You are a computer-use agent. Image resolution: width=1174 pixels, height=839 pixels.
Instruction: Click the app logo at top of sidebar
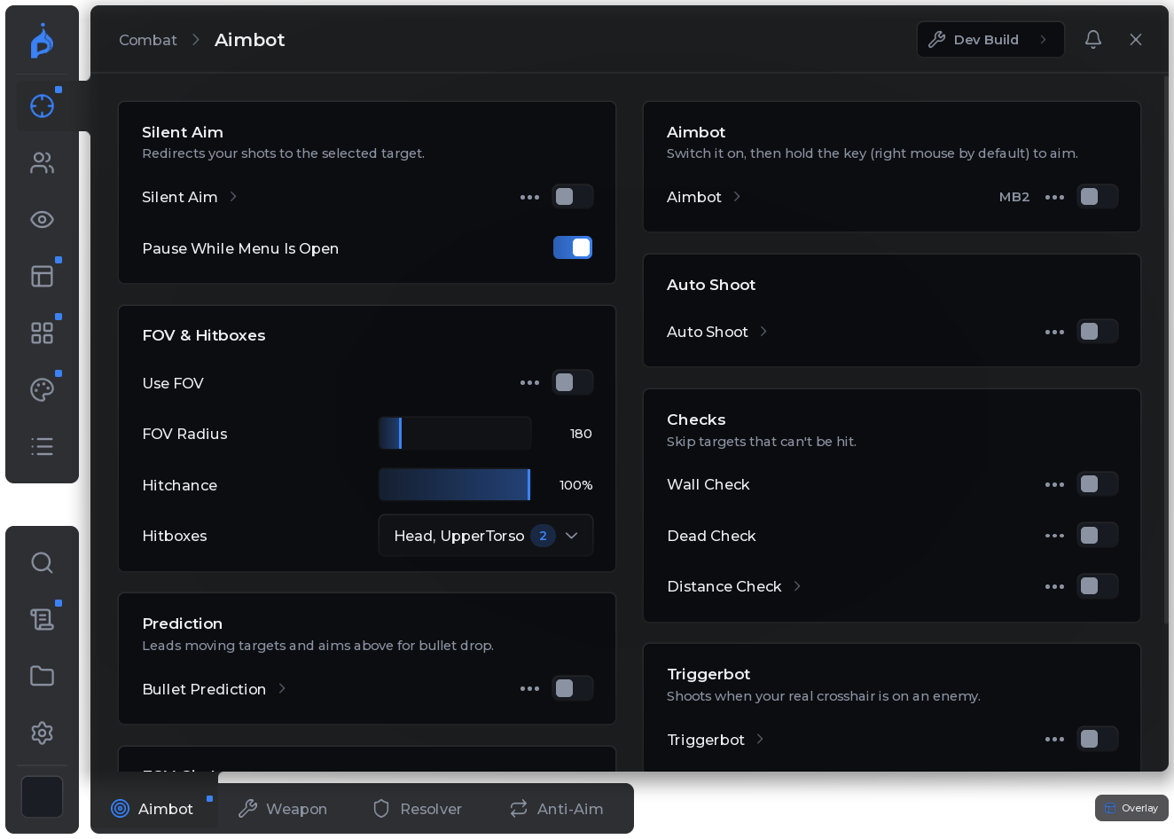point(42,41)
